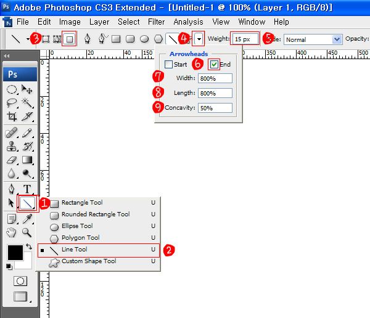370x318 pixels.
Task: Select the Clone Stamp tool
Action: click(x=12, y=146)
